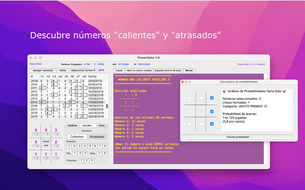This screenshot has height=190, width=305.
Task: Select the Calientes numbers view
Action: pos(77,137)
